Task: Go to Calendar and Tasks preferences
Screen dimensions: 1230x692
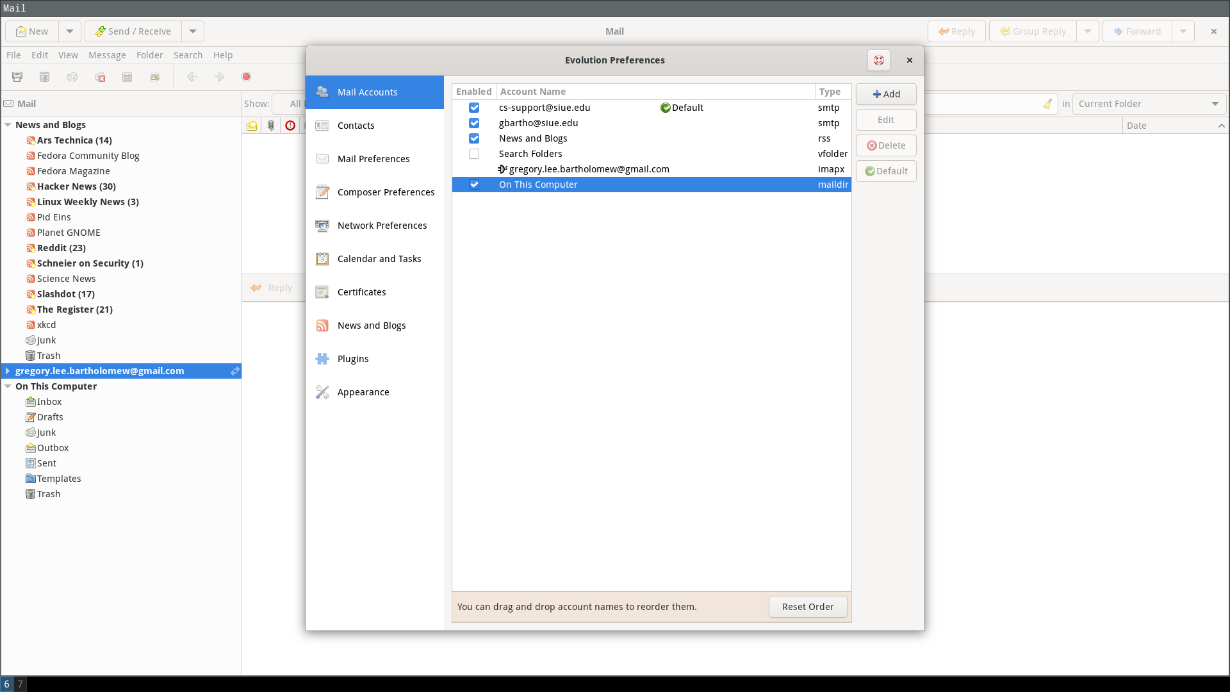Action: coord(379,259)
